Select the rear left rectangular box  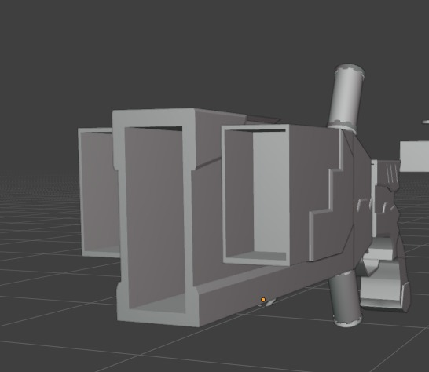tap(98, 193)
